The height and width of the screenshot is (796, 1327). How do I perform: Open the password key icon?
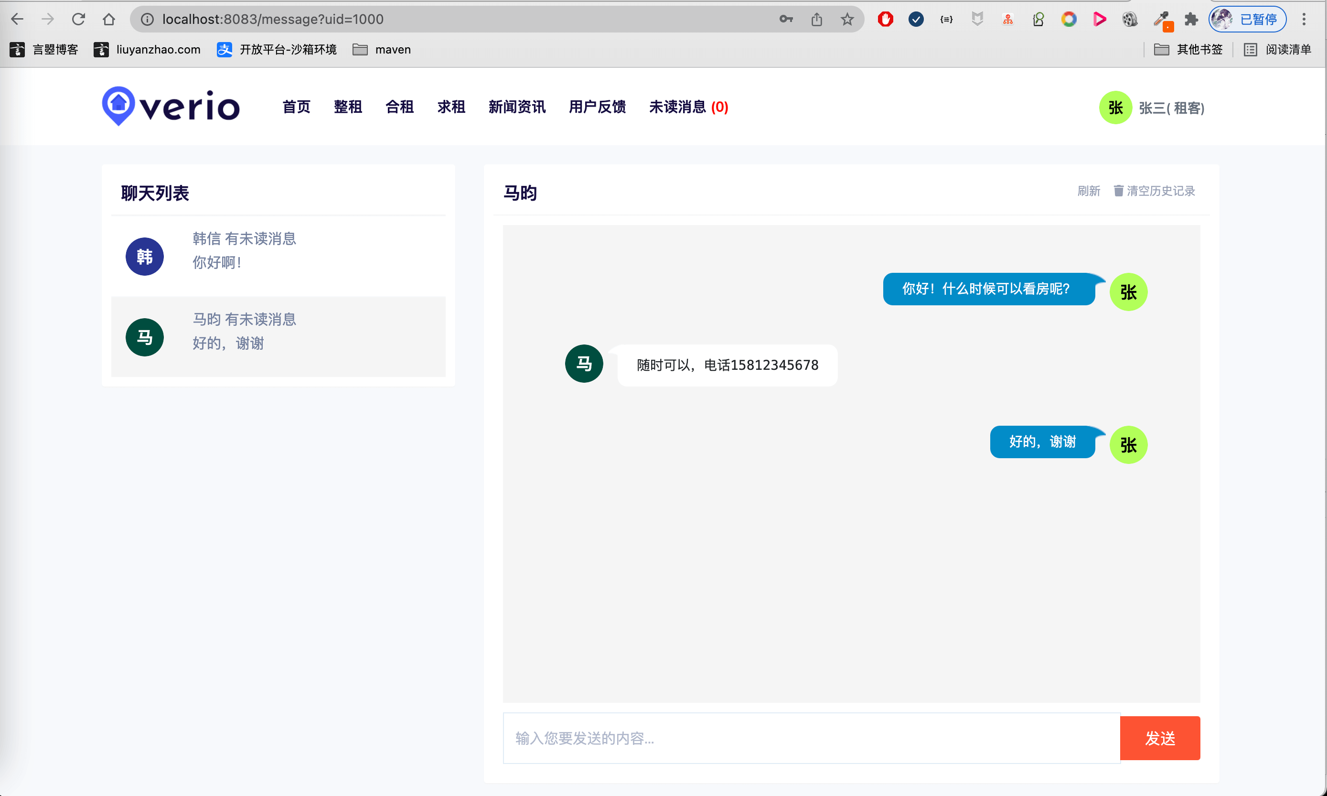tap(786, 19)
